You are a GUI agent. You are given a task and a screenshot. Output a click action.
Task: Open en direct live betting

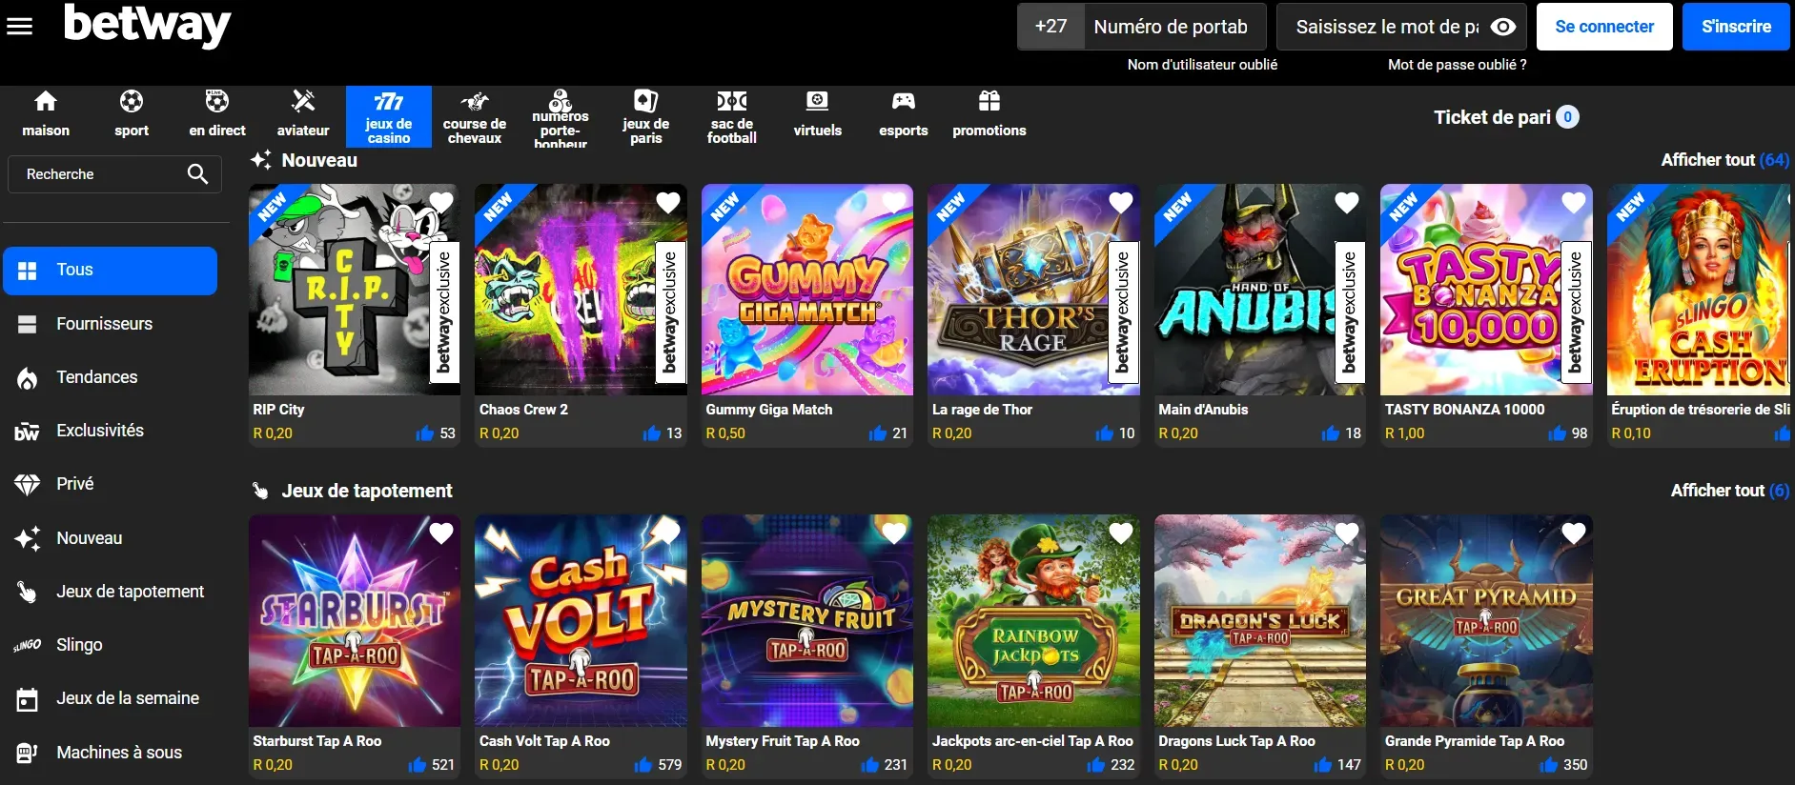click(x=217, y=114)
